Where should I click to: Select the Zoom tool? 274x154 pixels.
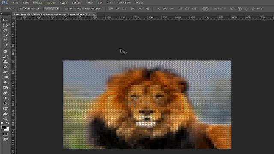(5, 119)
